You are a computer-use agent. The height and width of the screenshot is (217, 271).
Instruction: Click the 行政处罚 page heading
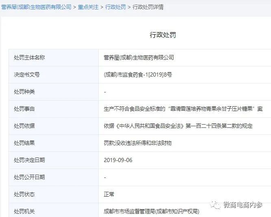click(x=163, y=35)
